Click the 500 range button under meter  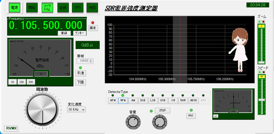click(31, 82)
